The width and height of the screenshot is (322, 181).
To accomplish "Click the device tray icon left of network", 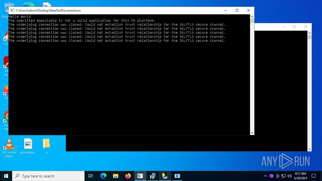I will click(x=277, y=176).
